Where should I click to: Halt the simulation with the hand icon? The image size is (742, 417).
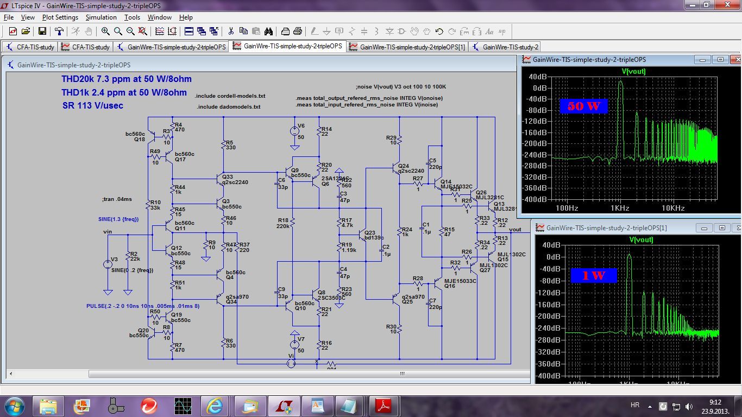click(x=89, y=31)
